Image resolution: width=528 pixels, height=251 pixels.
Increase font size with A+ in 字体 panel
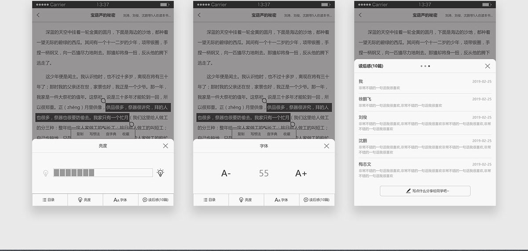pos(301,173)
